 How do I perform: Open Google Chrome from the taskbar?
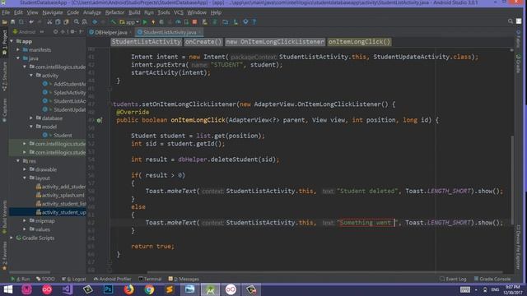(149, 289)
